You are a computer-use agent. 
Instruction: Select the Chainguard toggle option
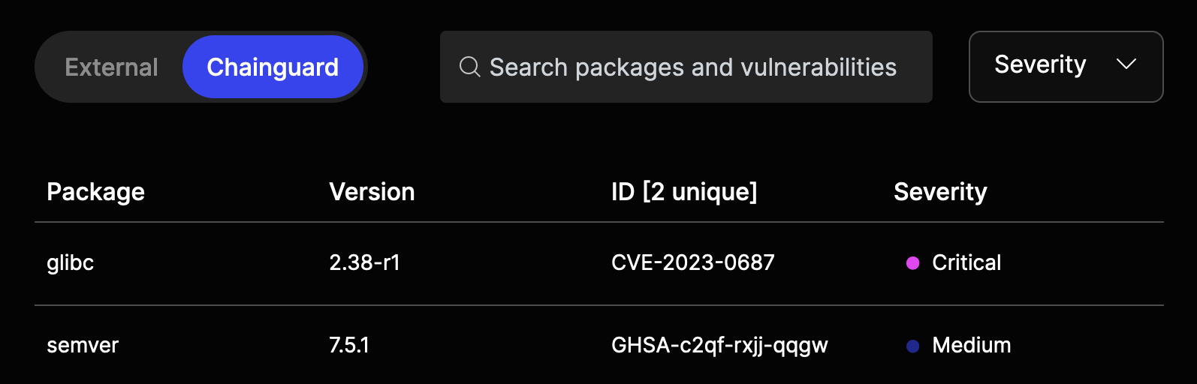[273, 67]
